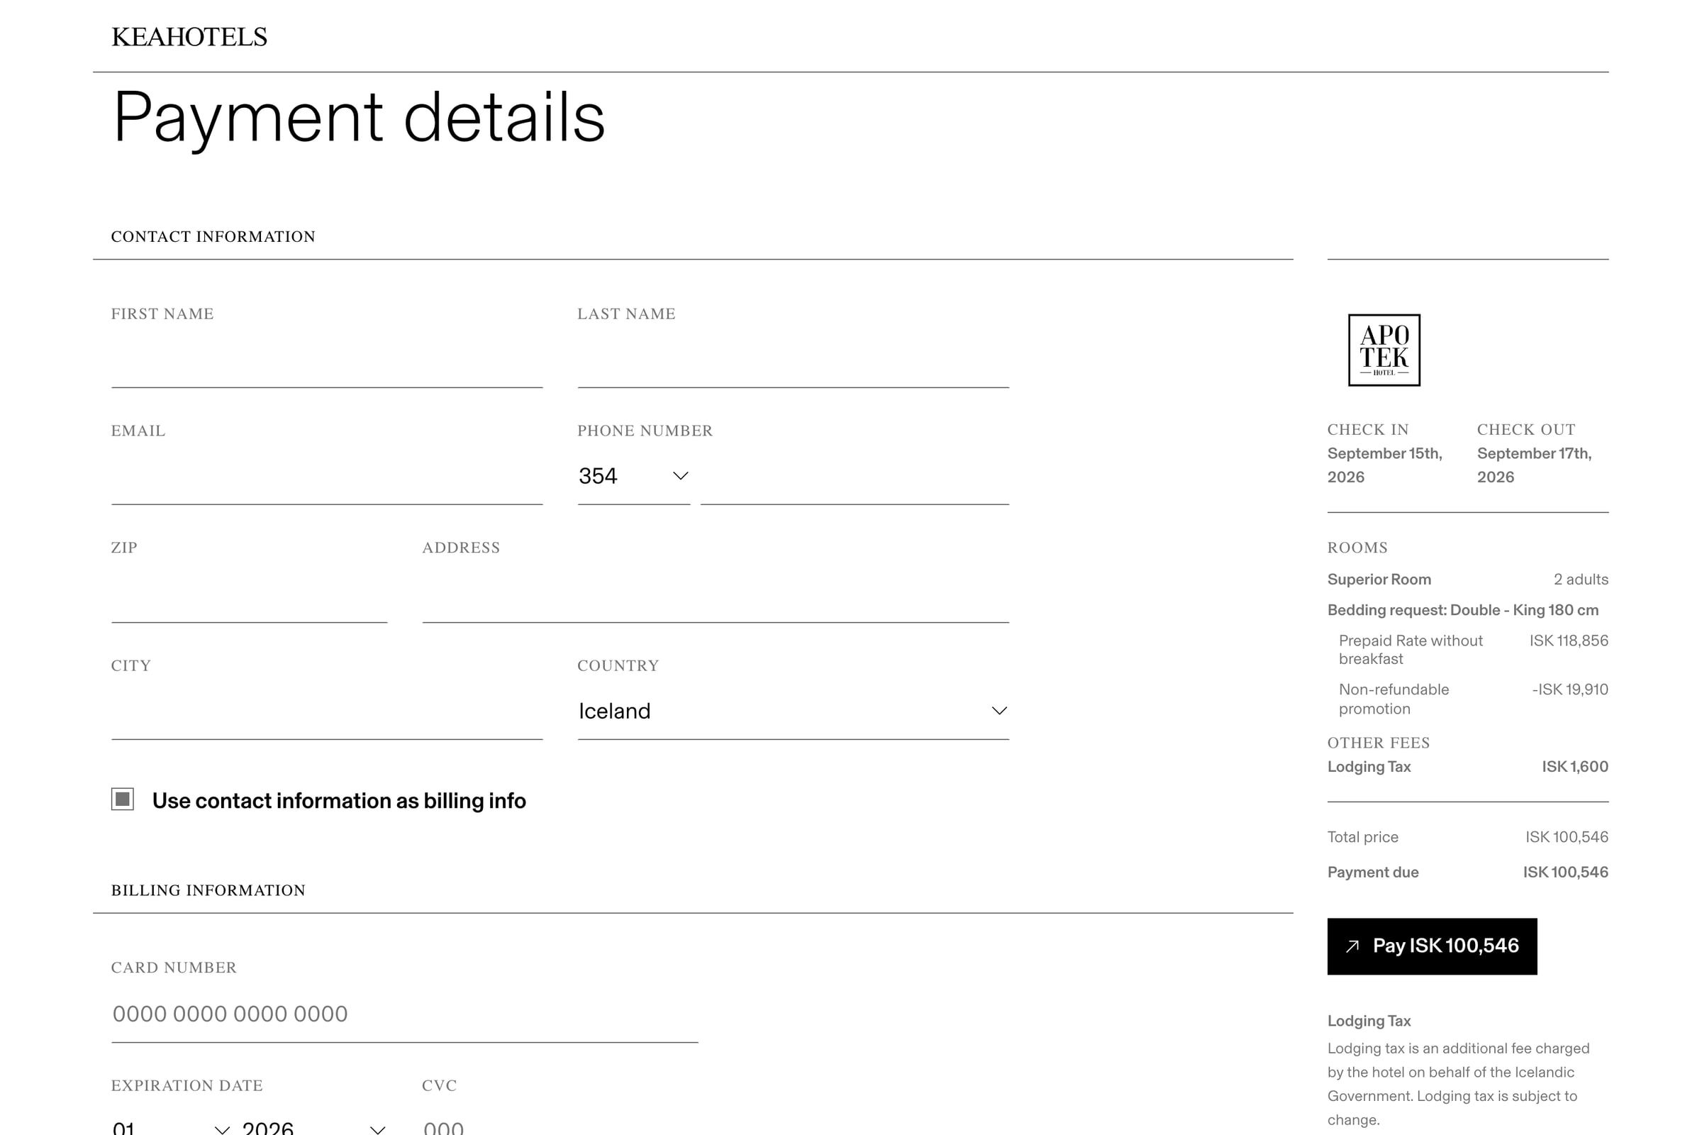Click the Bedding request: Double - King text

1462,610
